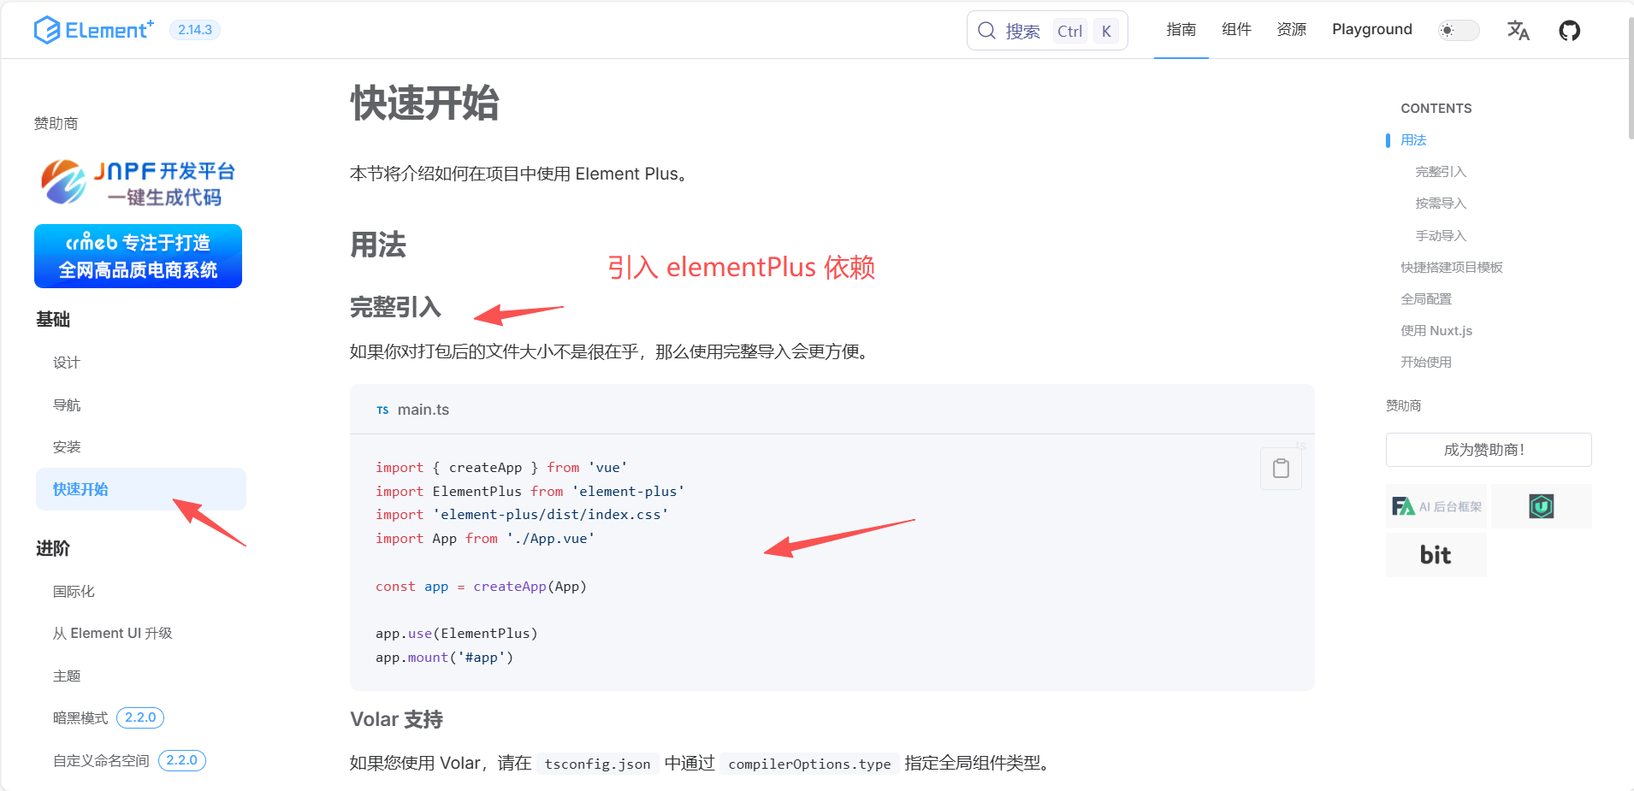Click the 快速开始 page title
Viewport: 1634px width, 791px height.
click(424, 103)
